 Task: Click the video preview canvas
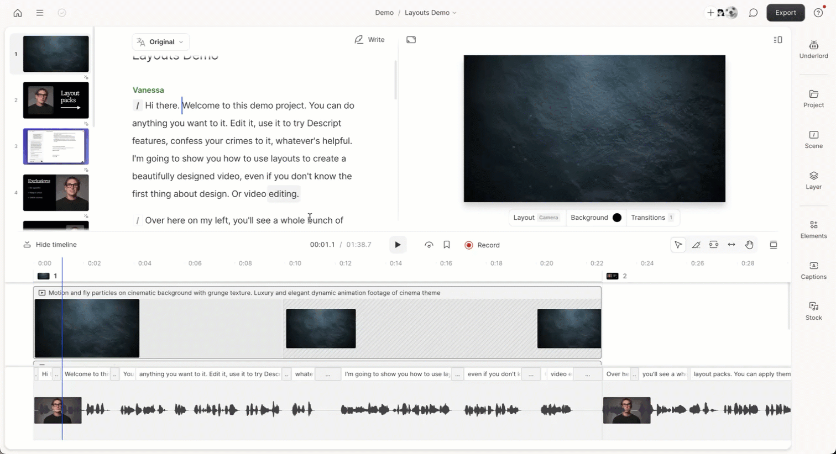[x=594, y=129]
